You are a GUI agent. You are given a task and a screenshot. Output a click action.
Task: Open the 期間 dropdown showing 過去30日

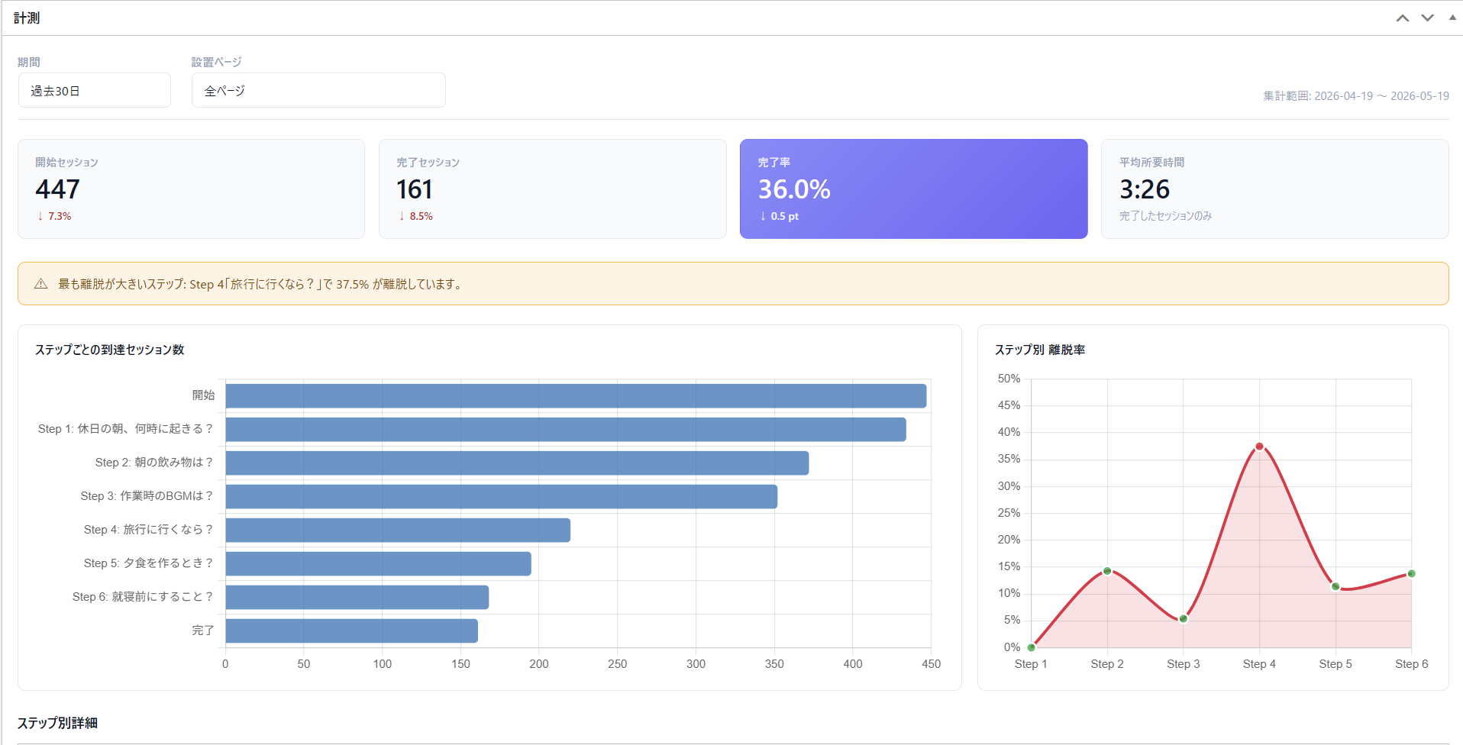pos(95,90)
